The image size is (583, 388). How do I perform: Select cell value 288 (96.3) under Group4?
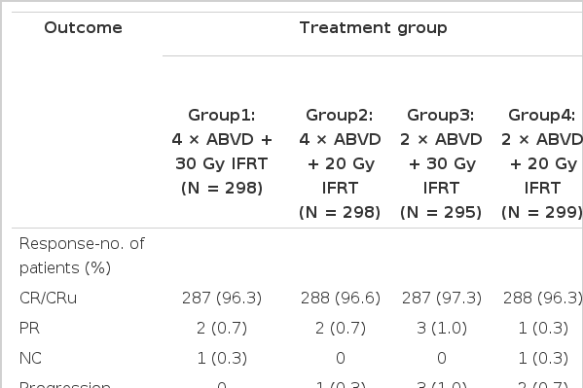click(x=542, y=299)
